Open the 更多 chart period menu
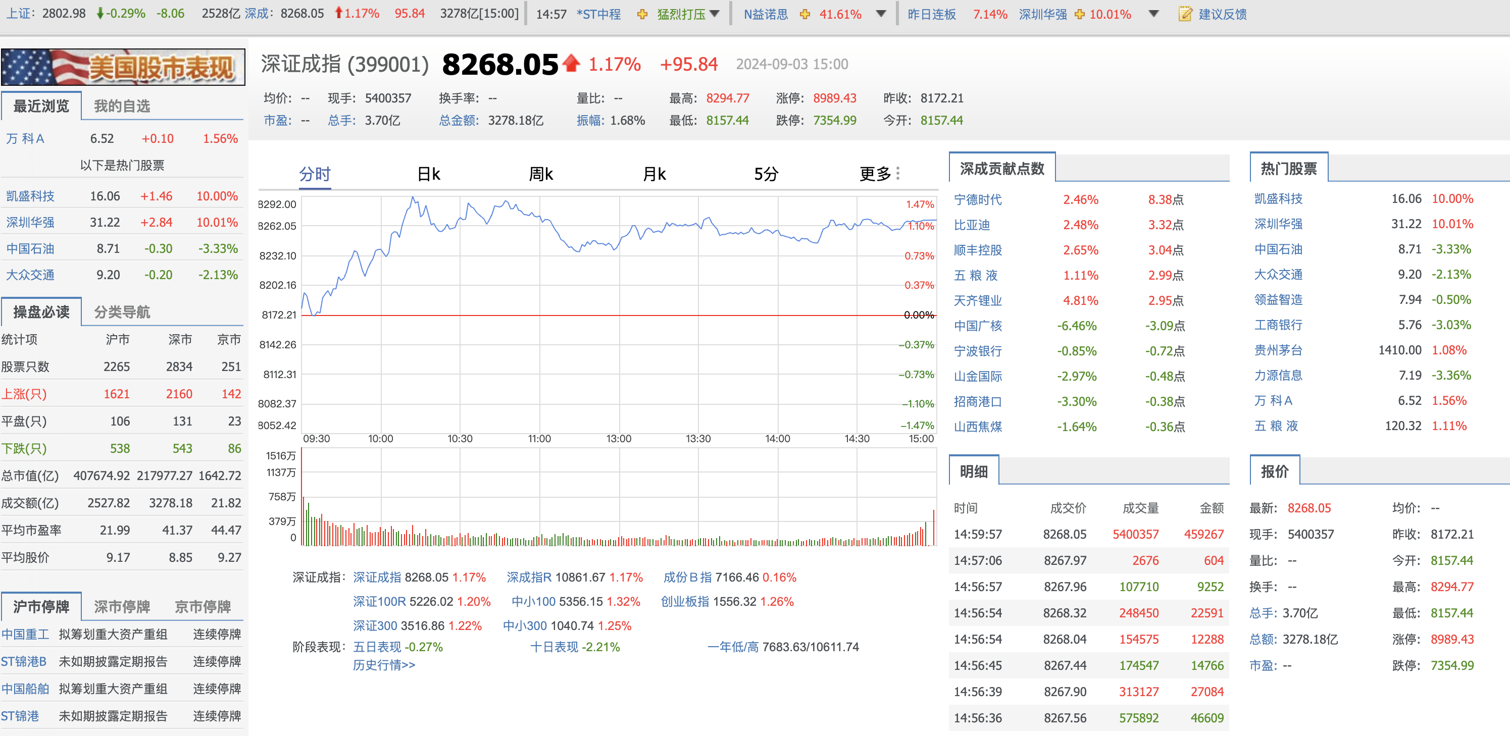Image resolution: width=1510 pixels, height=736 pixels. click(875, 174)
